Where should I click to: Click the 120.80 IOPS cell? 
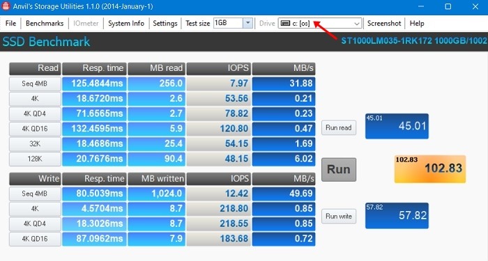point(218,129)
